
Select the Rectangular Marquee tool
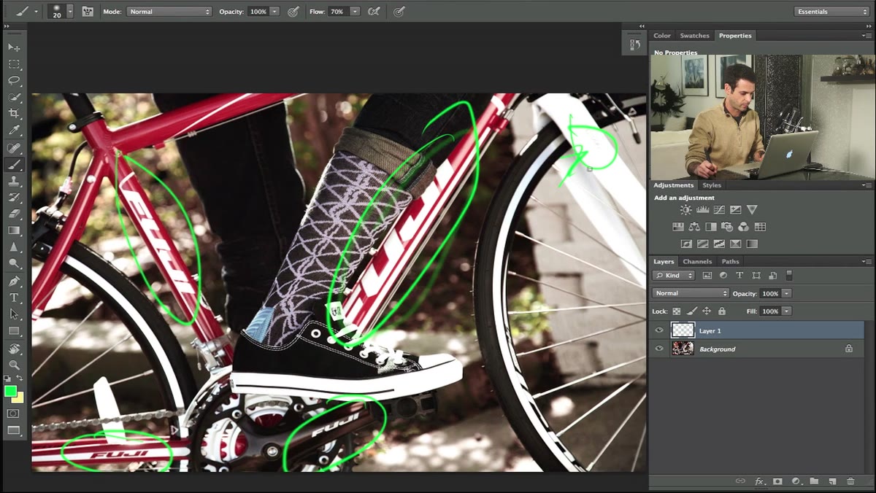coord(14,64)
